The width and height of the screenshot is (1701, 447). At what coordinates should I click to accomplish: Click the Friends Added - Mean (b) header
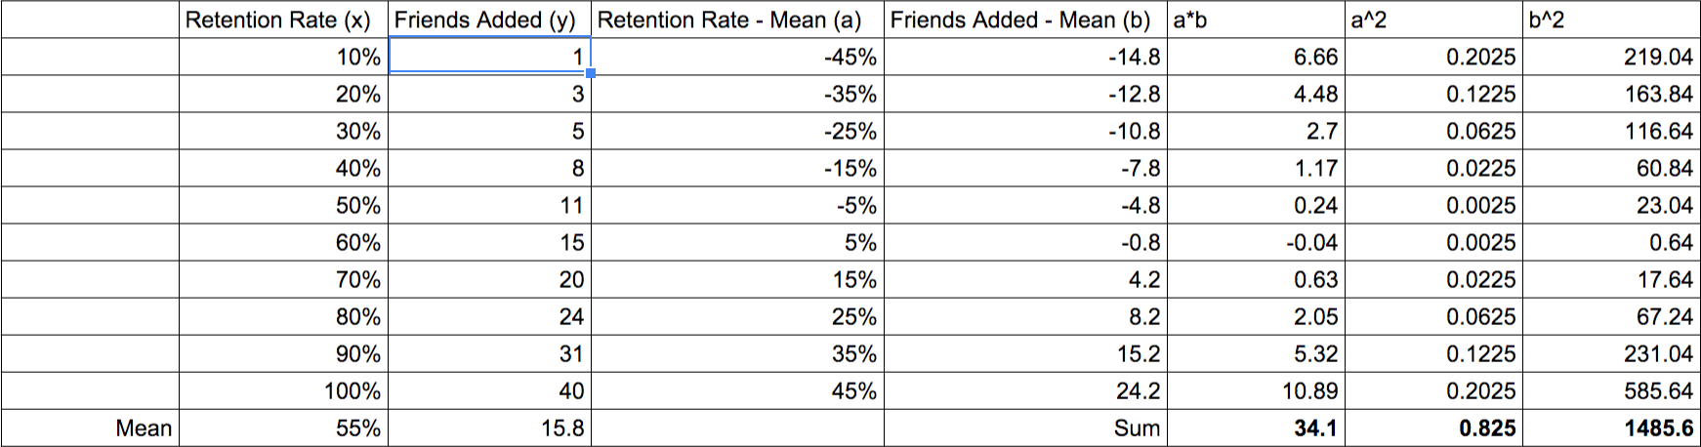point(1025,20)
